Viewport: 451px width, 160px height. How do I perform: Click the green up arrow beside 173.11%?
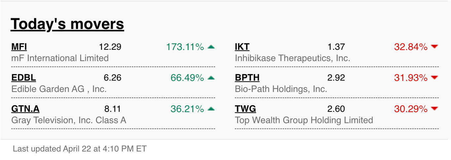pyautogui.click(x=211, y=47)
